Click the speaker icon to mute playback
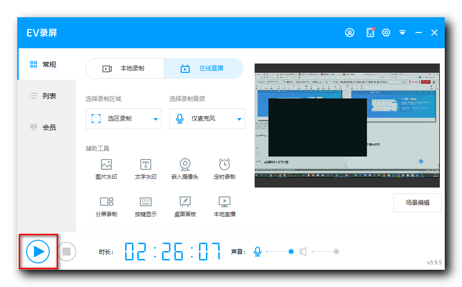Screen dimensions: 462x287 (302, 251)
